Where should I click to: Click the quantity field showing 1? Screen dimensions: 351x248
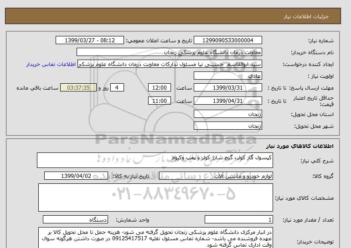238,220
